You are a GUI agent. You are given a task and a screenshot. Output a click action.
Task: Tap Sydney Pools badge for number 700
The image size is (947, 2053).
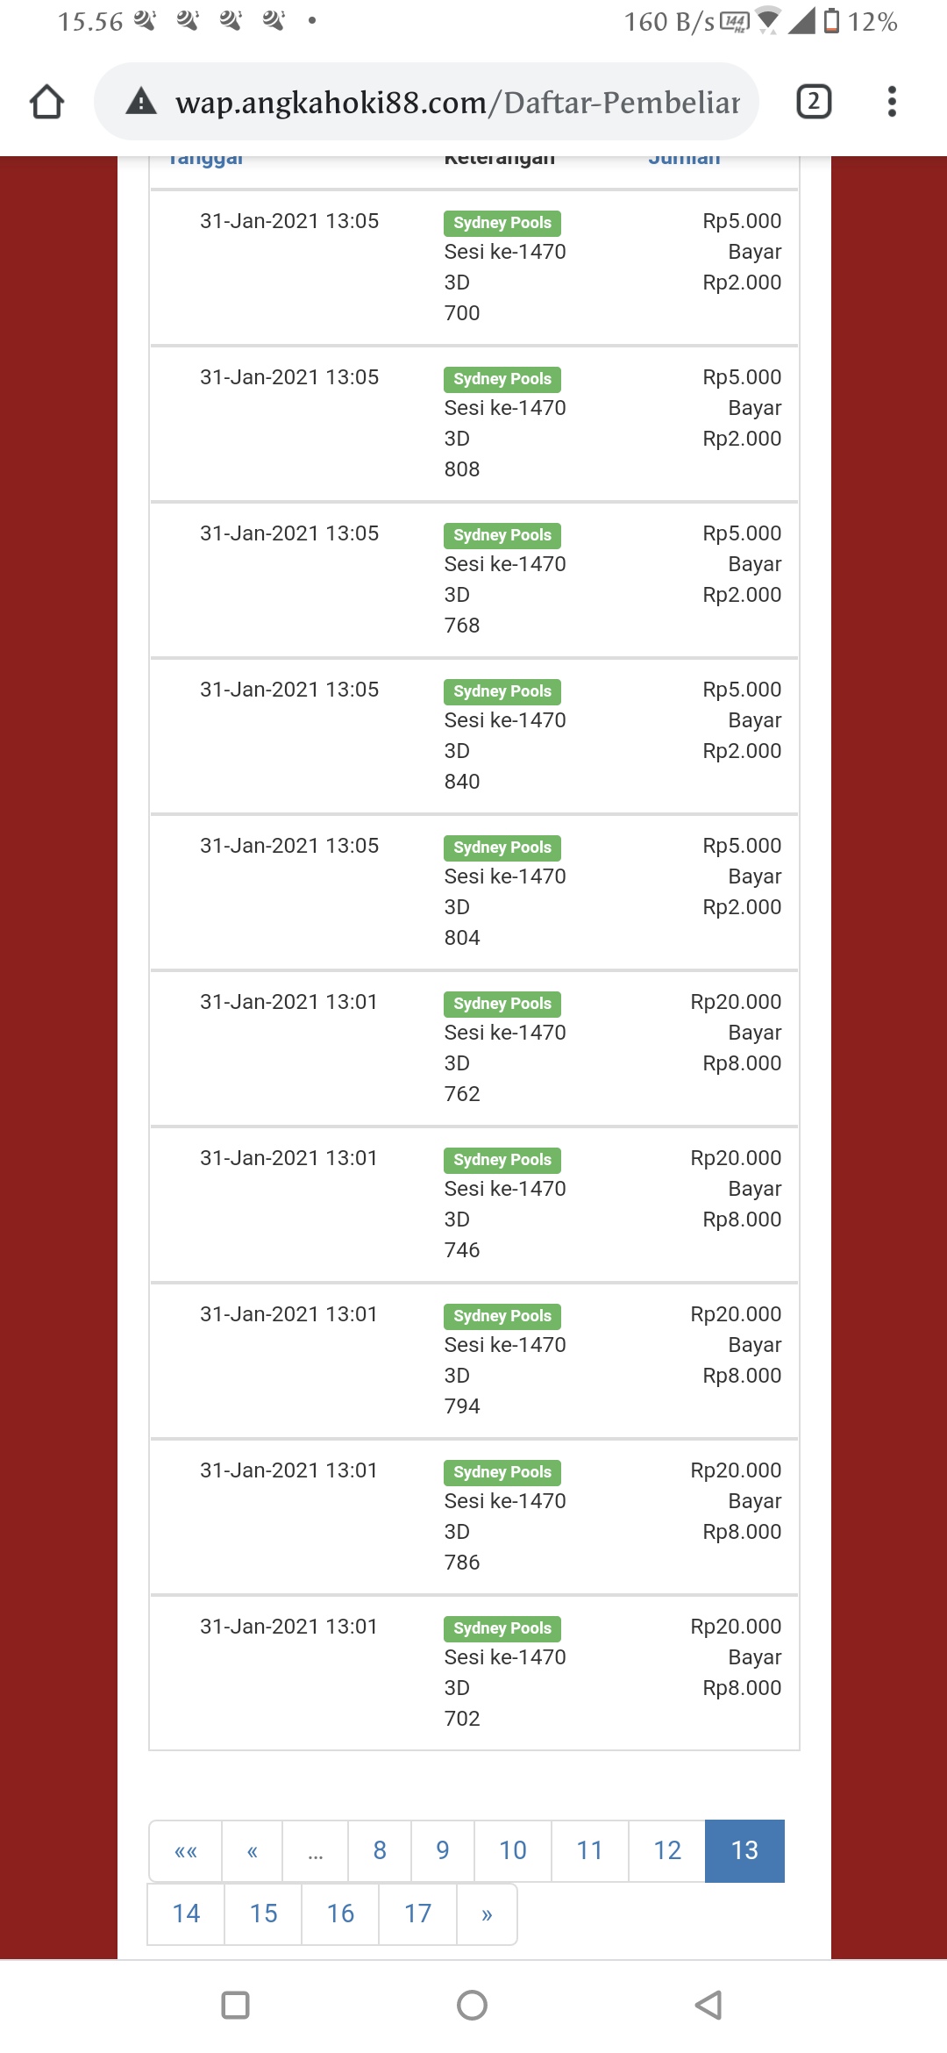pos(502,223)
